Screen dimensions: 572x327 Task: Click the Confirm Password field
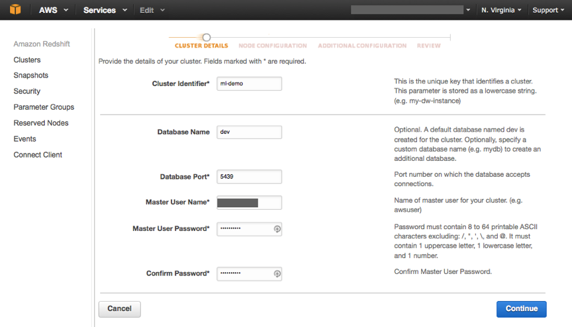click(x=249, y=274)
